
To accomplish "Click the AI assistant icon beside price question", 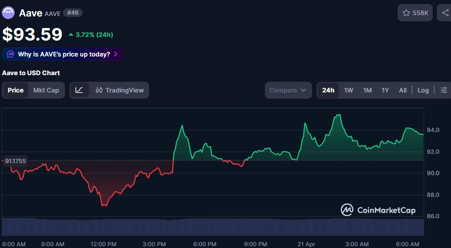I will coord(11,54).
